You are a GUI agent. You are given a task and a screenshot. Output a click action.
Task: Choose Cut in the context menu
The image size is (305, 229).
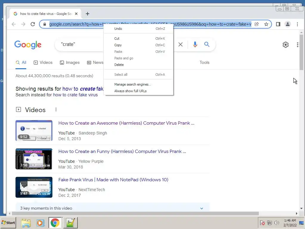pyautogui.click(x=138, y=38)
